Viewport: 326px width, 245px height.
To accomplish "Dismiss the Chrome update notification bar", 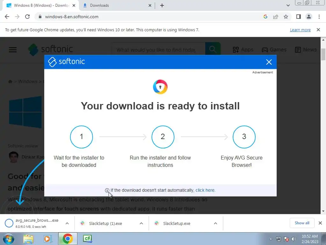I will 318,30.
